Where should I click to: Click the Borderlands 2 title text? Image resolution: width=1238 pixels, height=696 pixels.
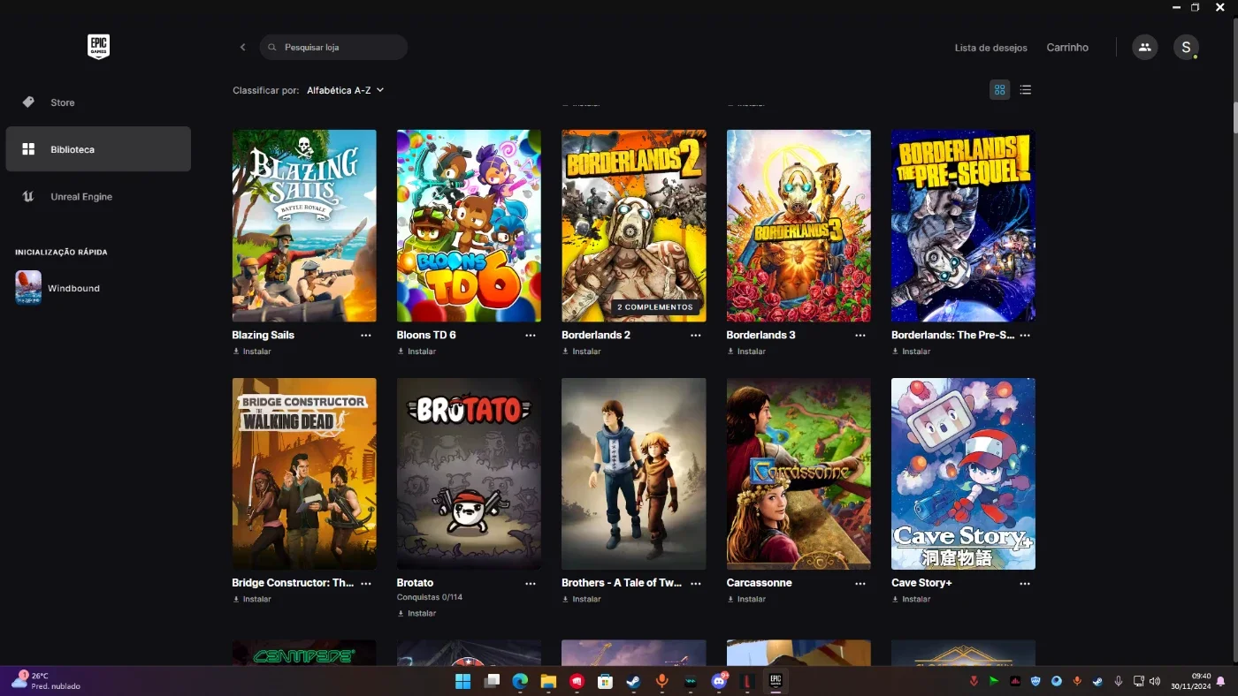[596, 336]
